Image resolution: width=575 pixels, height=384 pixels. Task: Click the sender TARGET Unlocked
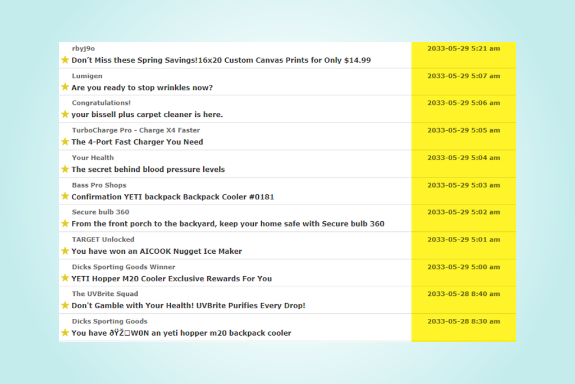(103, 240)
